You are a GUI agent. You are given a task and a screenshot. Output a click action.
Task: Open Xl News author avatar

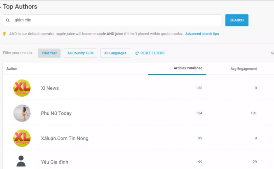pyautogui.click(x=22, y=88)
